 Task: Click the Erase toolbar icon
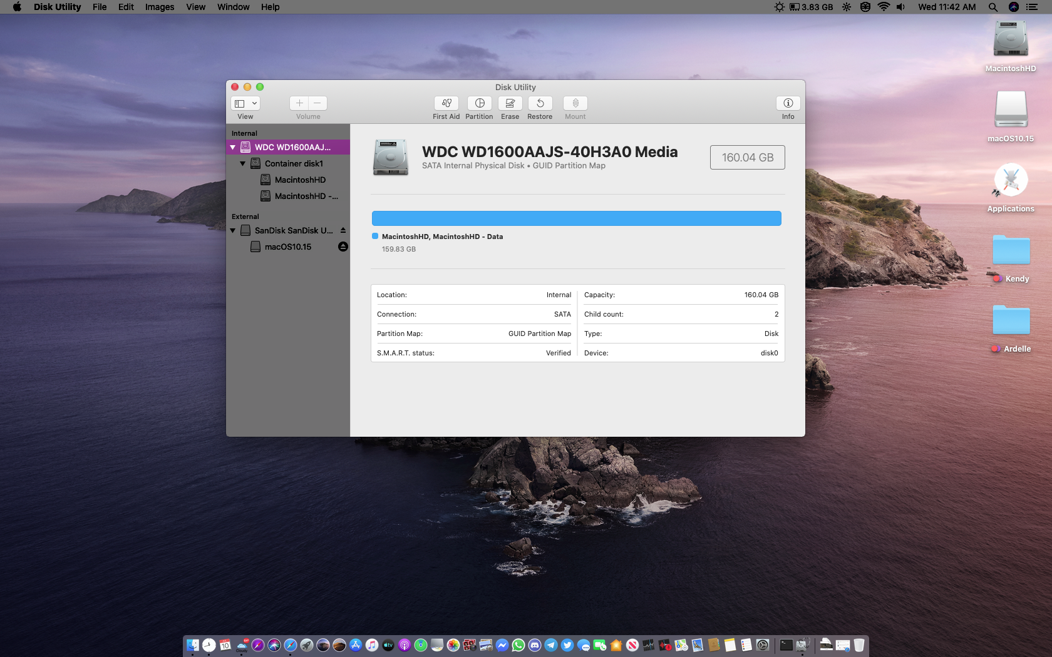[510, 103]
